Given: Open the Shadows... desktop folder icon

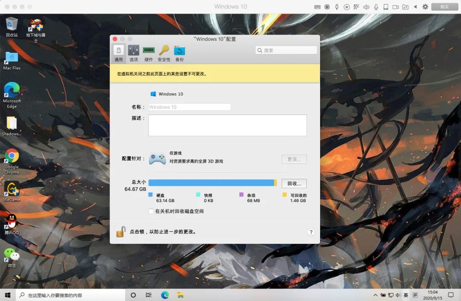Looking at the screenshot, I should pos(12,126).
